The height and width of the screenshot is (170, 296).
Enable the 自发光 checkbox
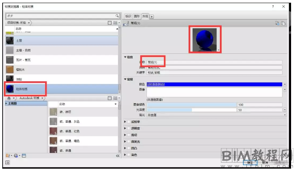129,141
